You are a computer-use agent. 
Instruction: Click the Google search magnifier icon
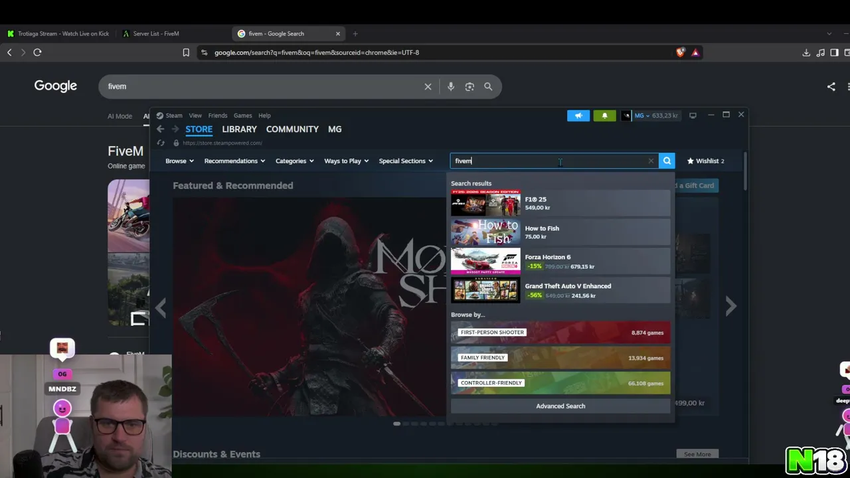[488, 86]
